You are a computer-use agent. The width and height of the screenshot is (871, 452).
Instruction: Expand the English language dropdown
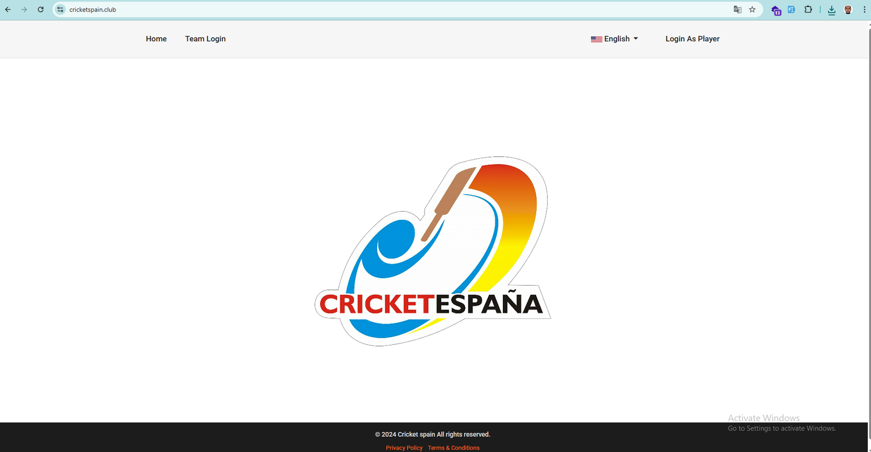615,39
